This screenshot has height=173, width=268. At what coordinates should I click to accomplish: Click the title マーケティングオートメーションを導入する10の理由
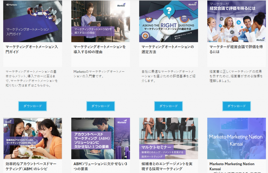point(100,49)
